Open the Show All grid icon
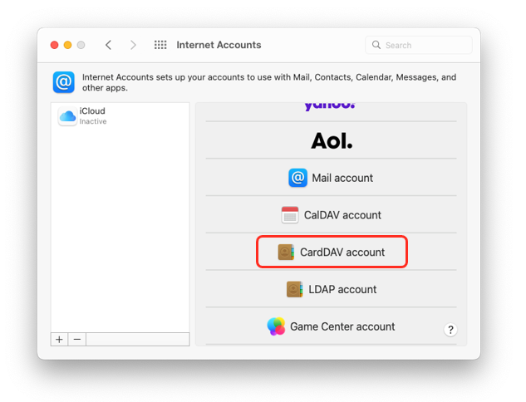526x402 pixels. [160, 45]
